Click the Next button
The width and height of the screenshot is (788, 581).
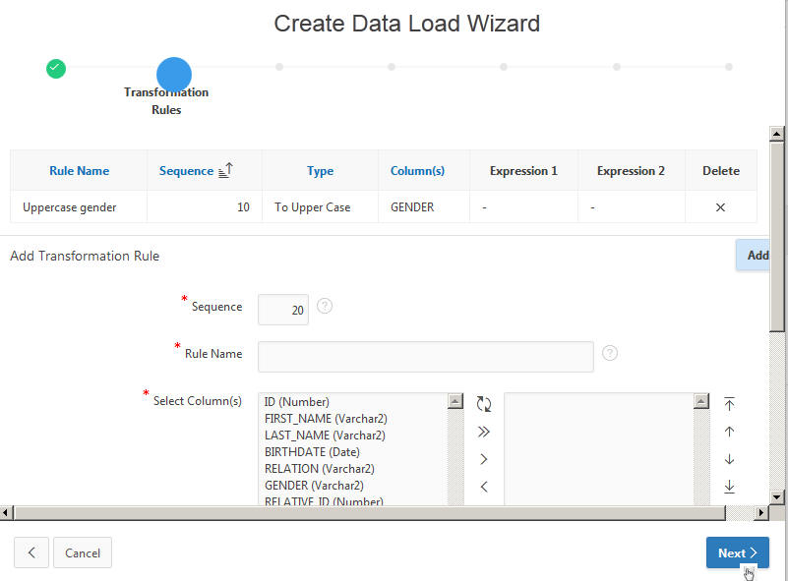(x=737, y=552)
